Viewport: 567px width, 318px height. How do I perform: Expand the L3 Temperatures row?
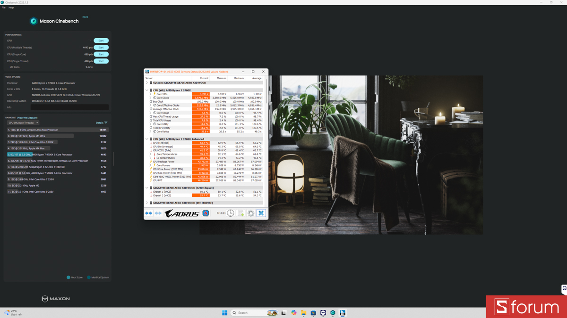click(151, 158)
